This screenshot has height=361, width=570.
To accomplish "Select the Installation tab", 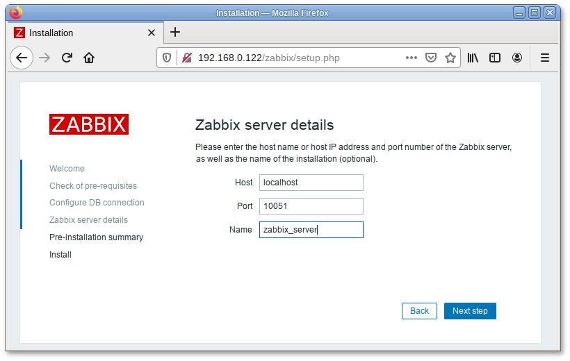I will (85, 33).
